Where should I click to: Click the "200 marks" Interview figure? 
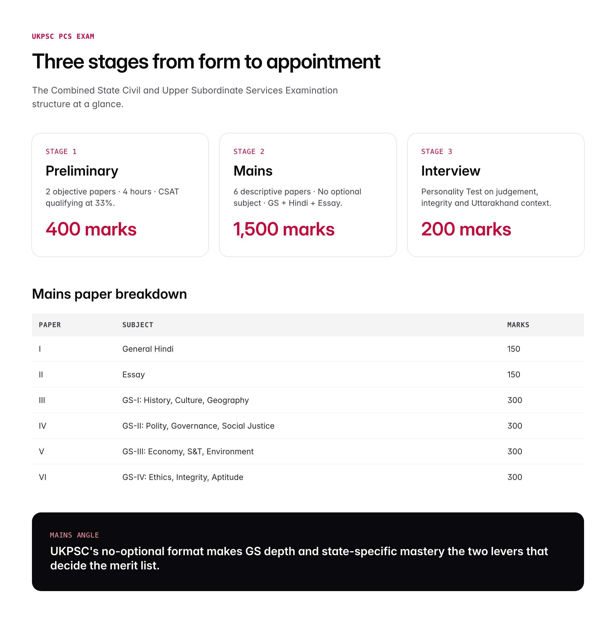[466, 229]
